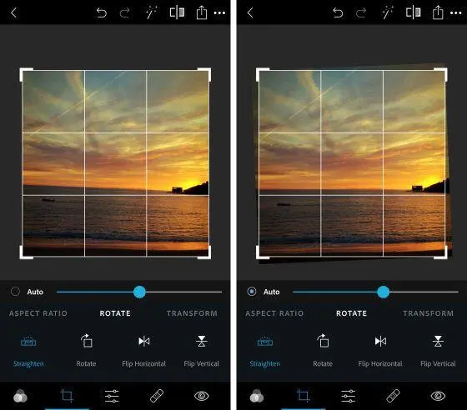Enable the Auto radio button in left screen

click(x=15, y=292)
